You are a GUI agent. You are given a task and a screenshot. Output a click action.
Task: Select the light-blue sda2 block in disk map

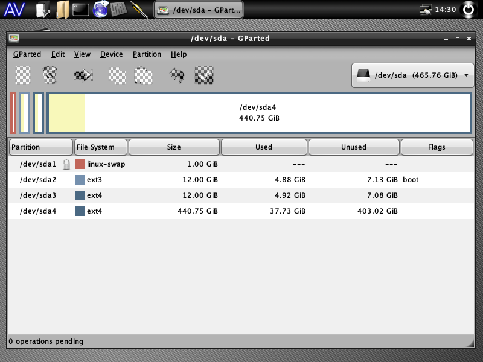25,113
